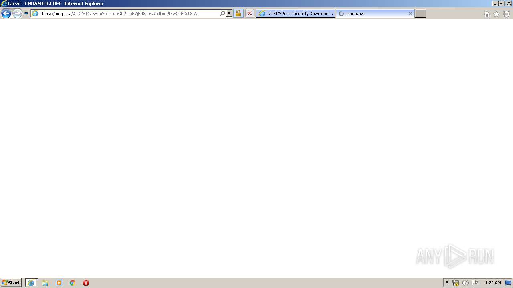Click the IE logo in title bar
513x288 pixels.
(x=4, y=4)
